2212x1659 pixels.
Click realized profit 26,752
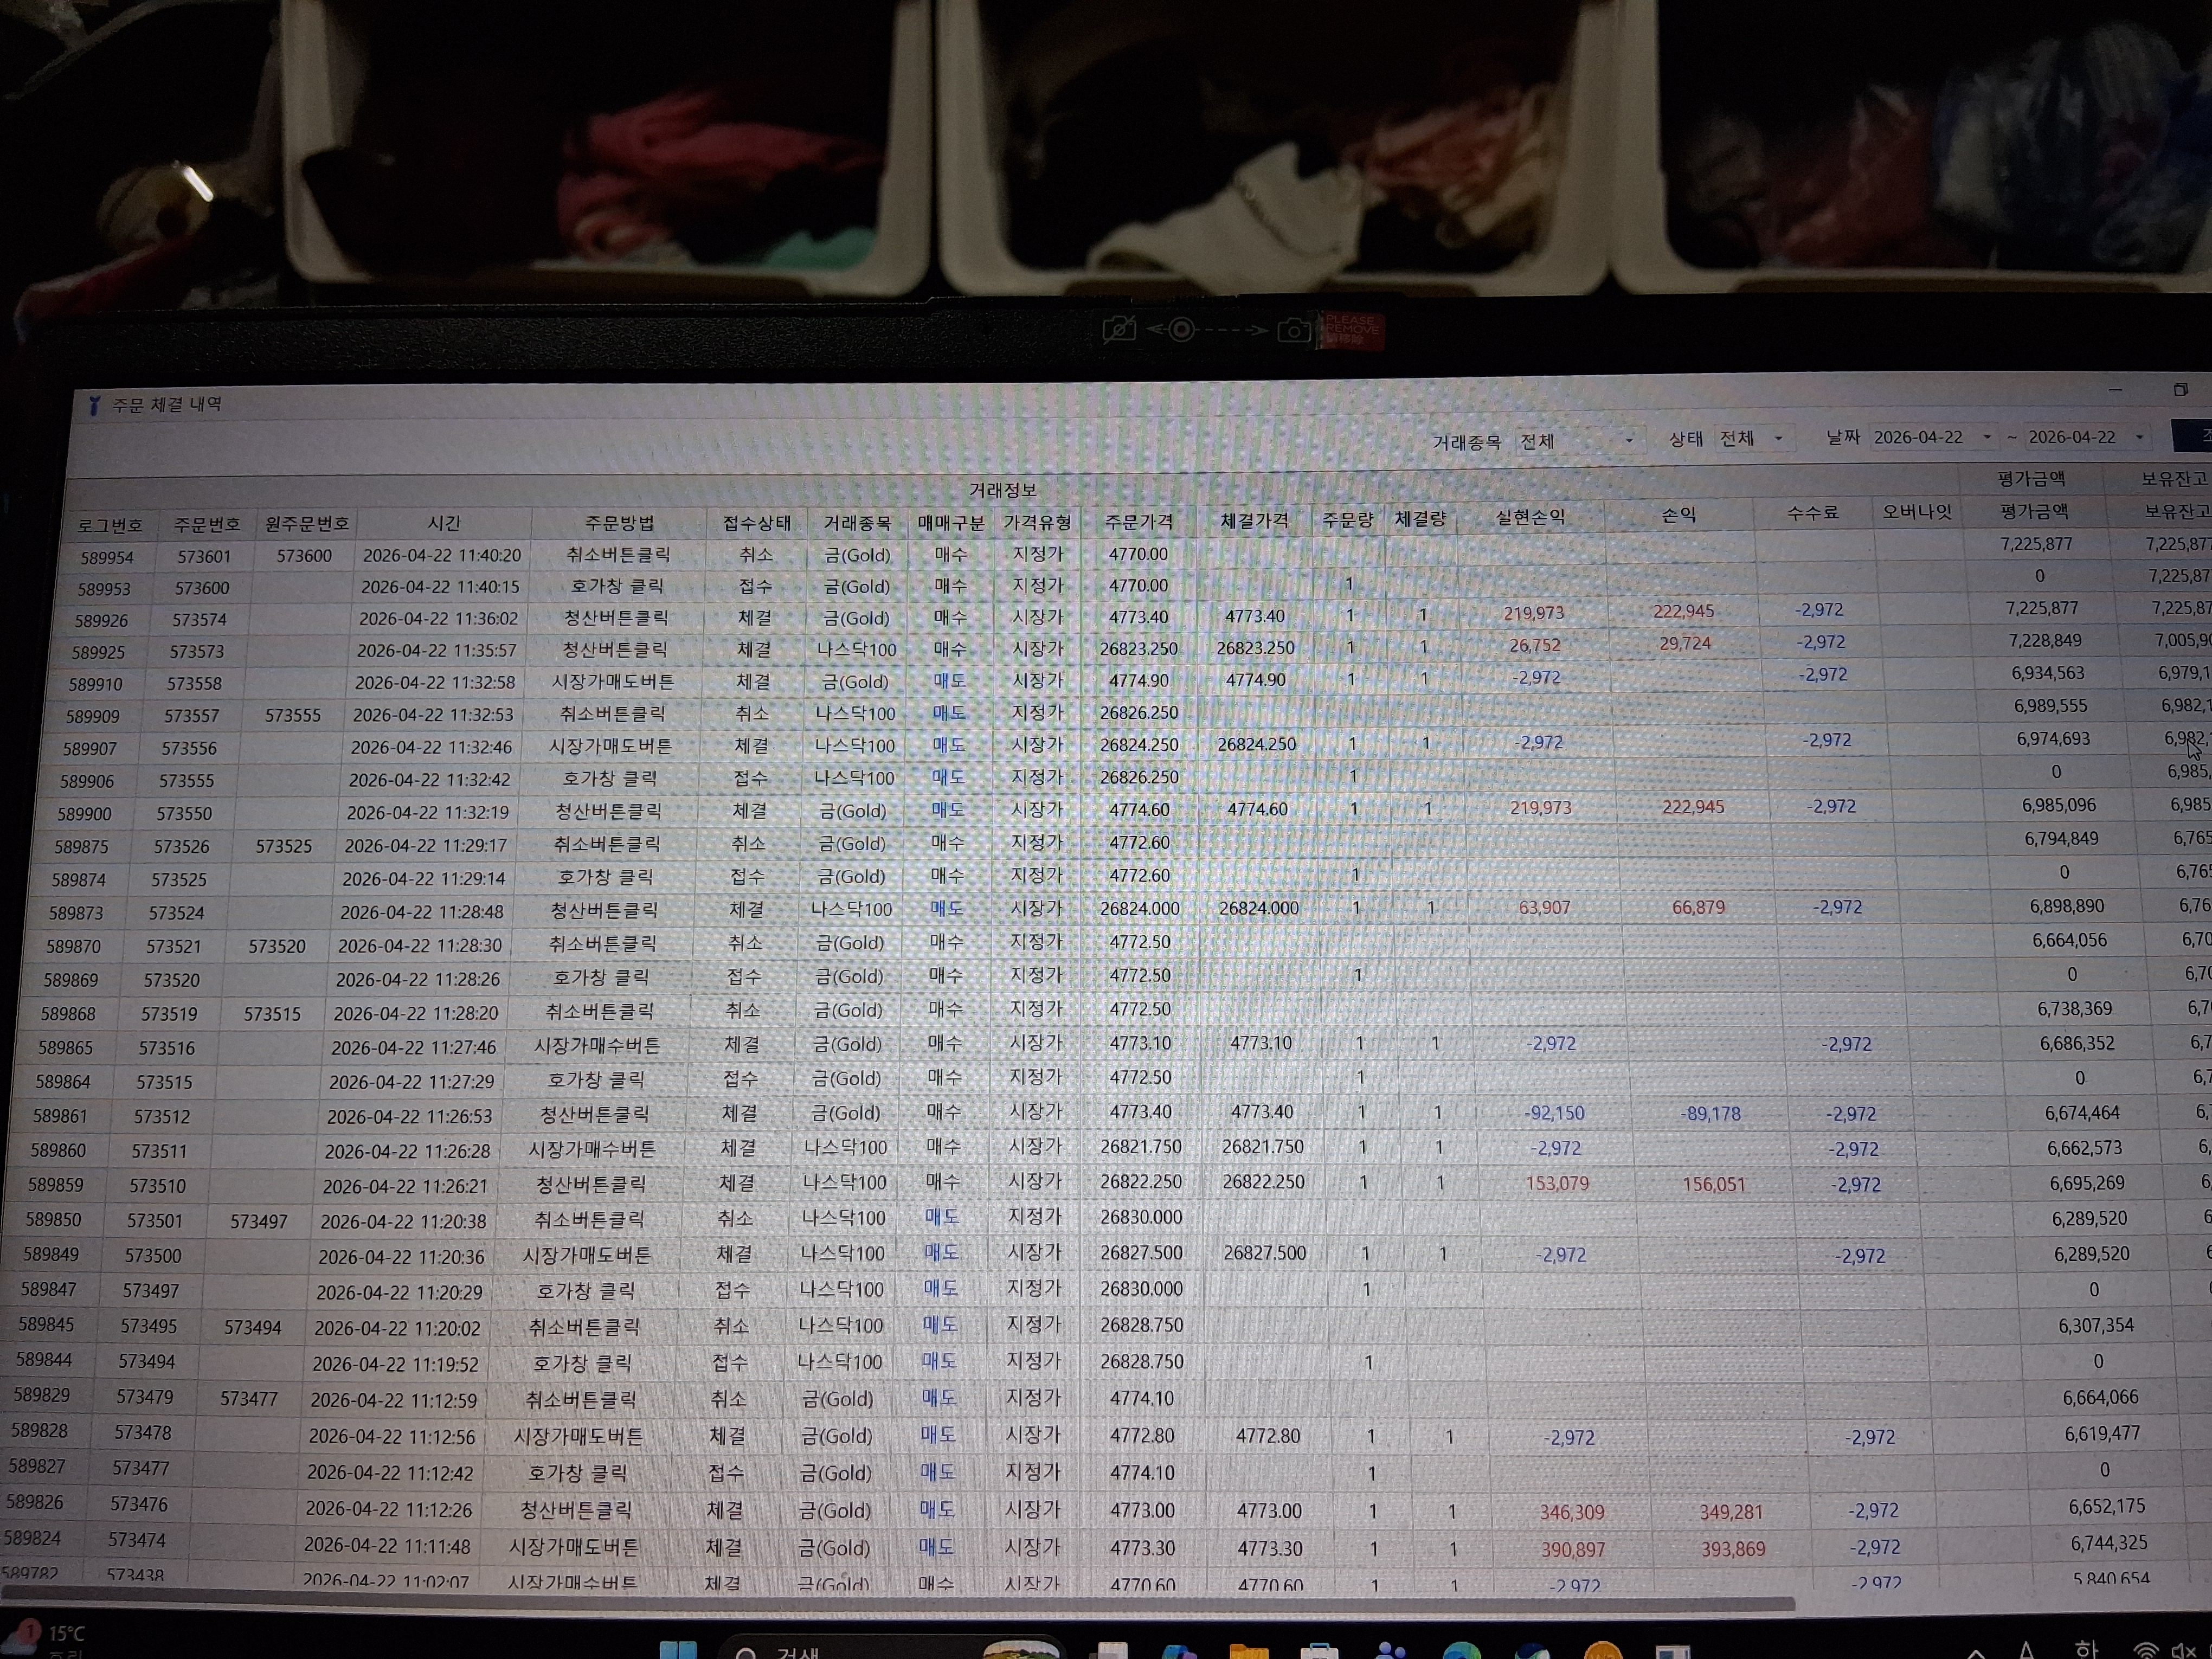[1535, 645]
